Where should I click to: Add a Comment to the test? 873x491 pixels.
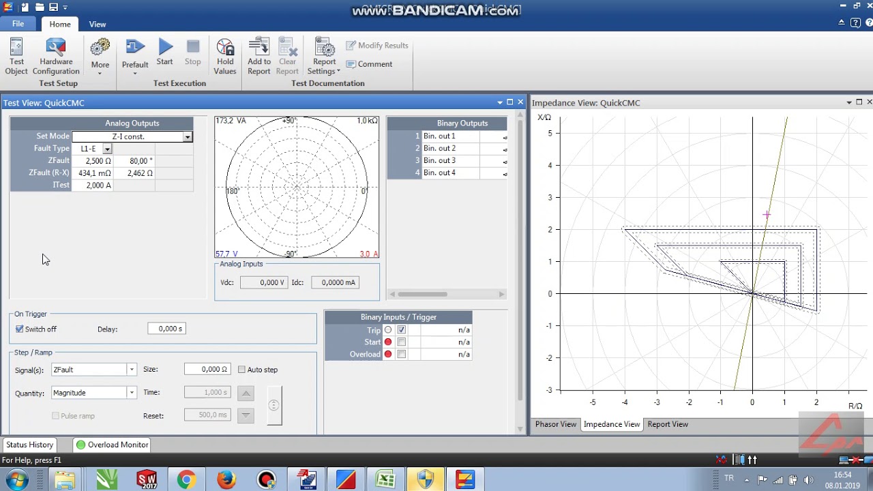pyautogui.click(x=369, y=64)
